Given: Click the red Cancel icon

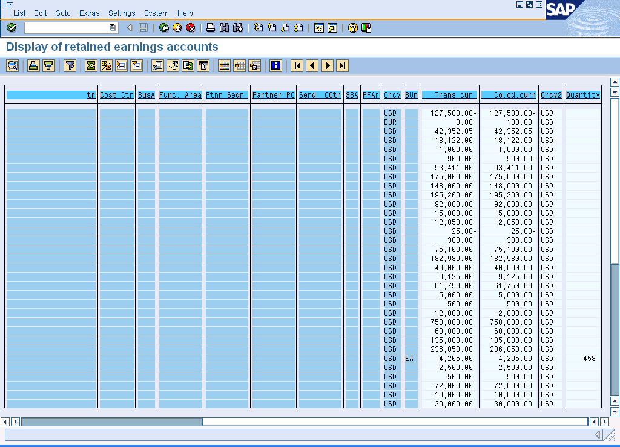Looking at the screenshot, I should coord(191,28).
